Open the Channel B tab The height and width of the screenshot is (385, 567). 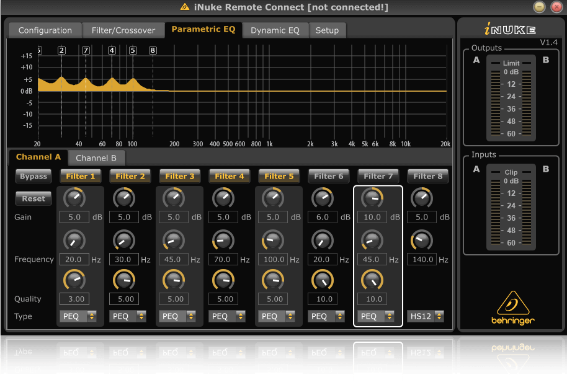click(96, 158)
